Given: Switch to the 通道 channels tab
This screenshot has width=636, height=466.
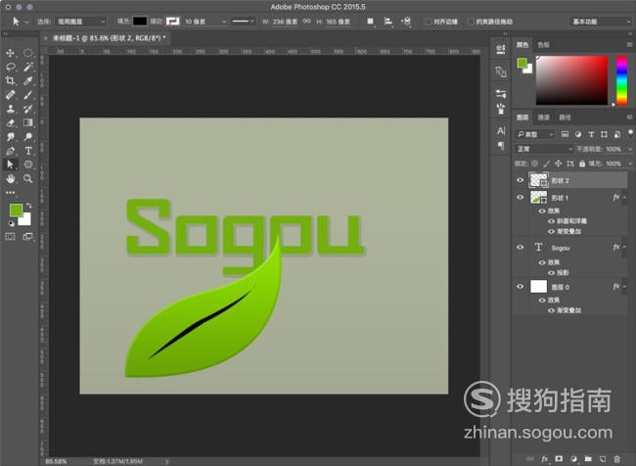Looking at the screenshot, I should (x=543, y=117).
